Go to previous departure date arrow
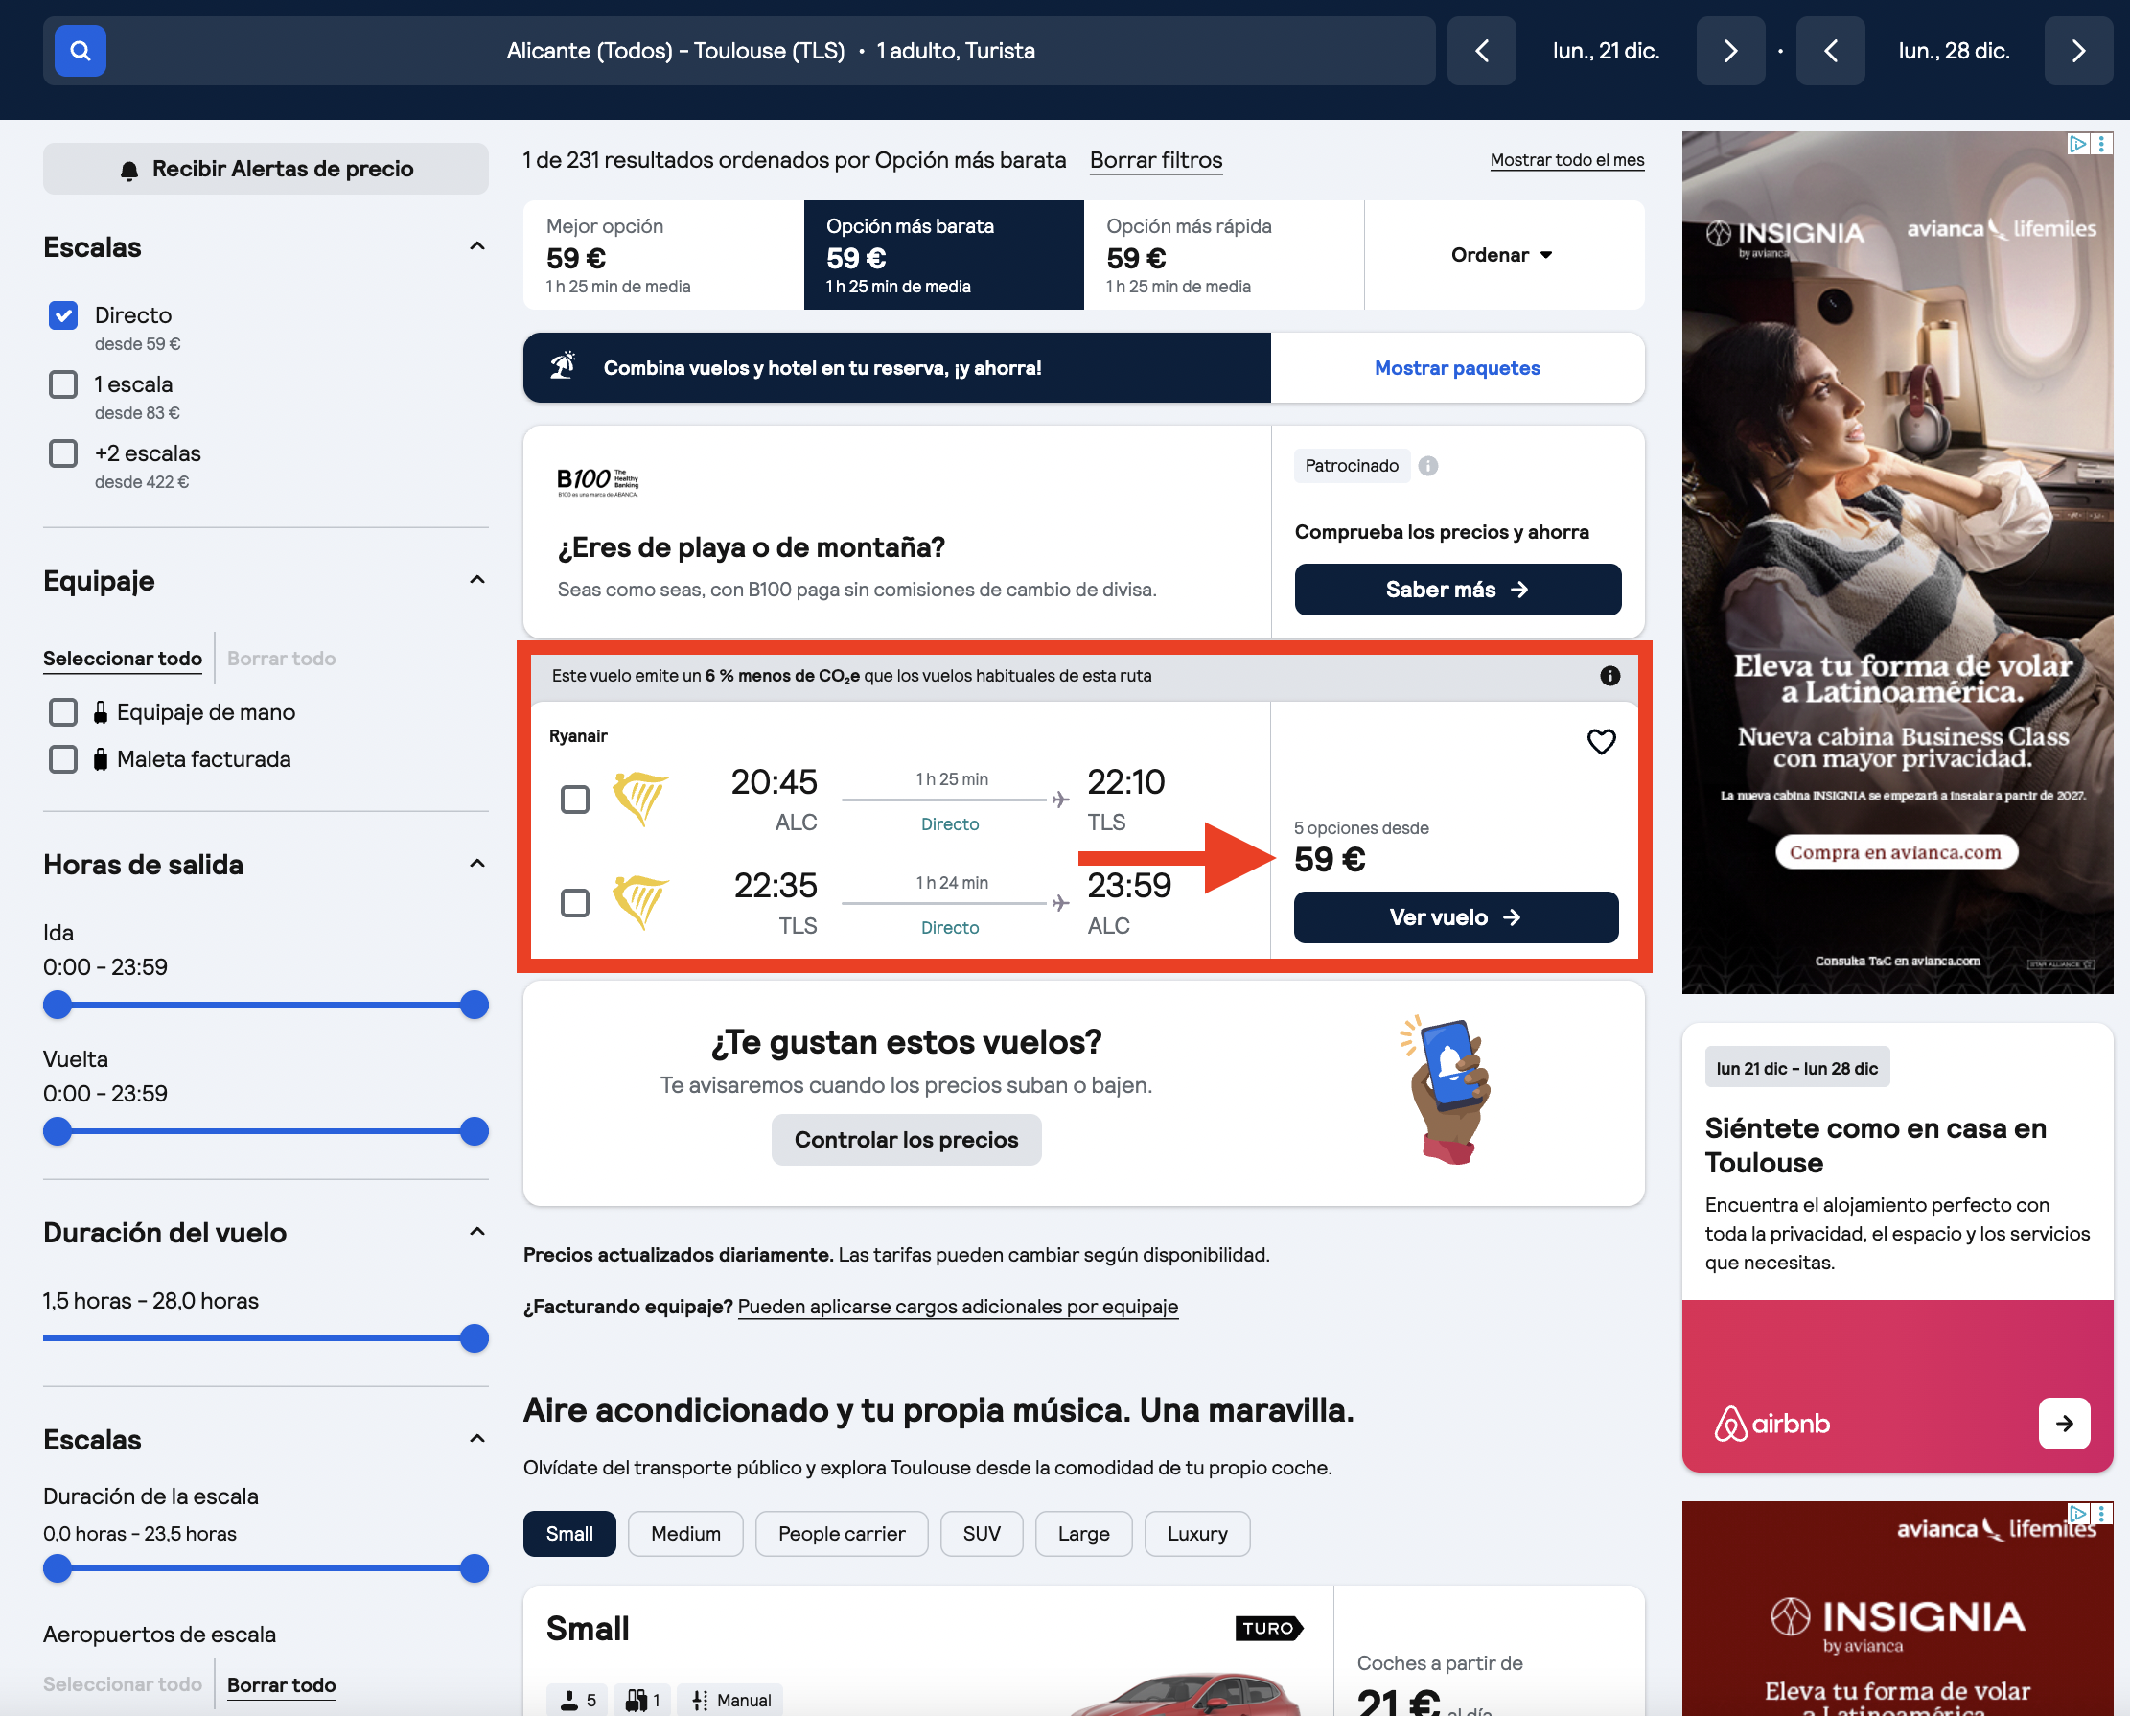The height and width of the screenshot is (1716, 2130). click(x=1481, y=51)
